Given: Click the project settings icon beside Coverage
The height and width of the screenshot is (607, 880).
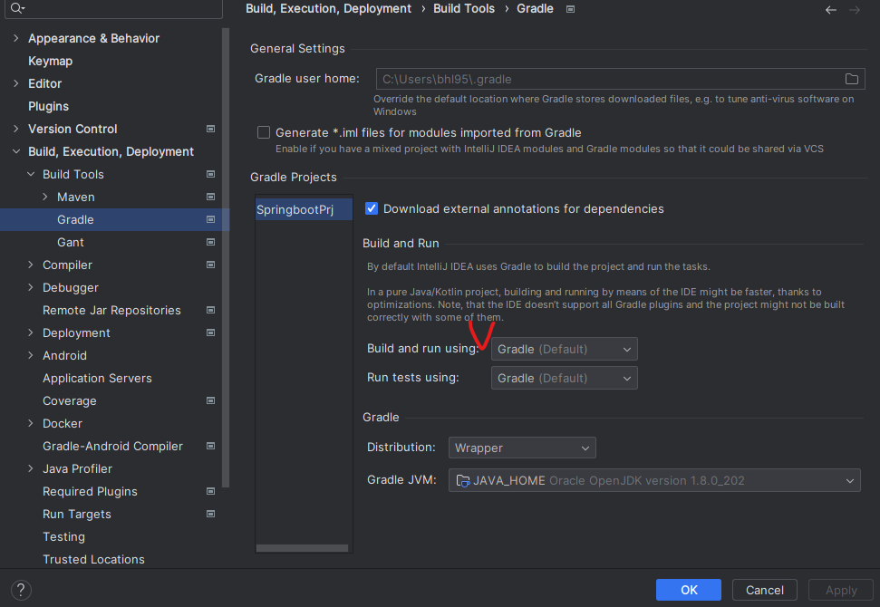Looking at the screenshot, I should [x=210, y=400].
